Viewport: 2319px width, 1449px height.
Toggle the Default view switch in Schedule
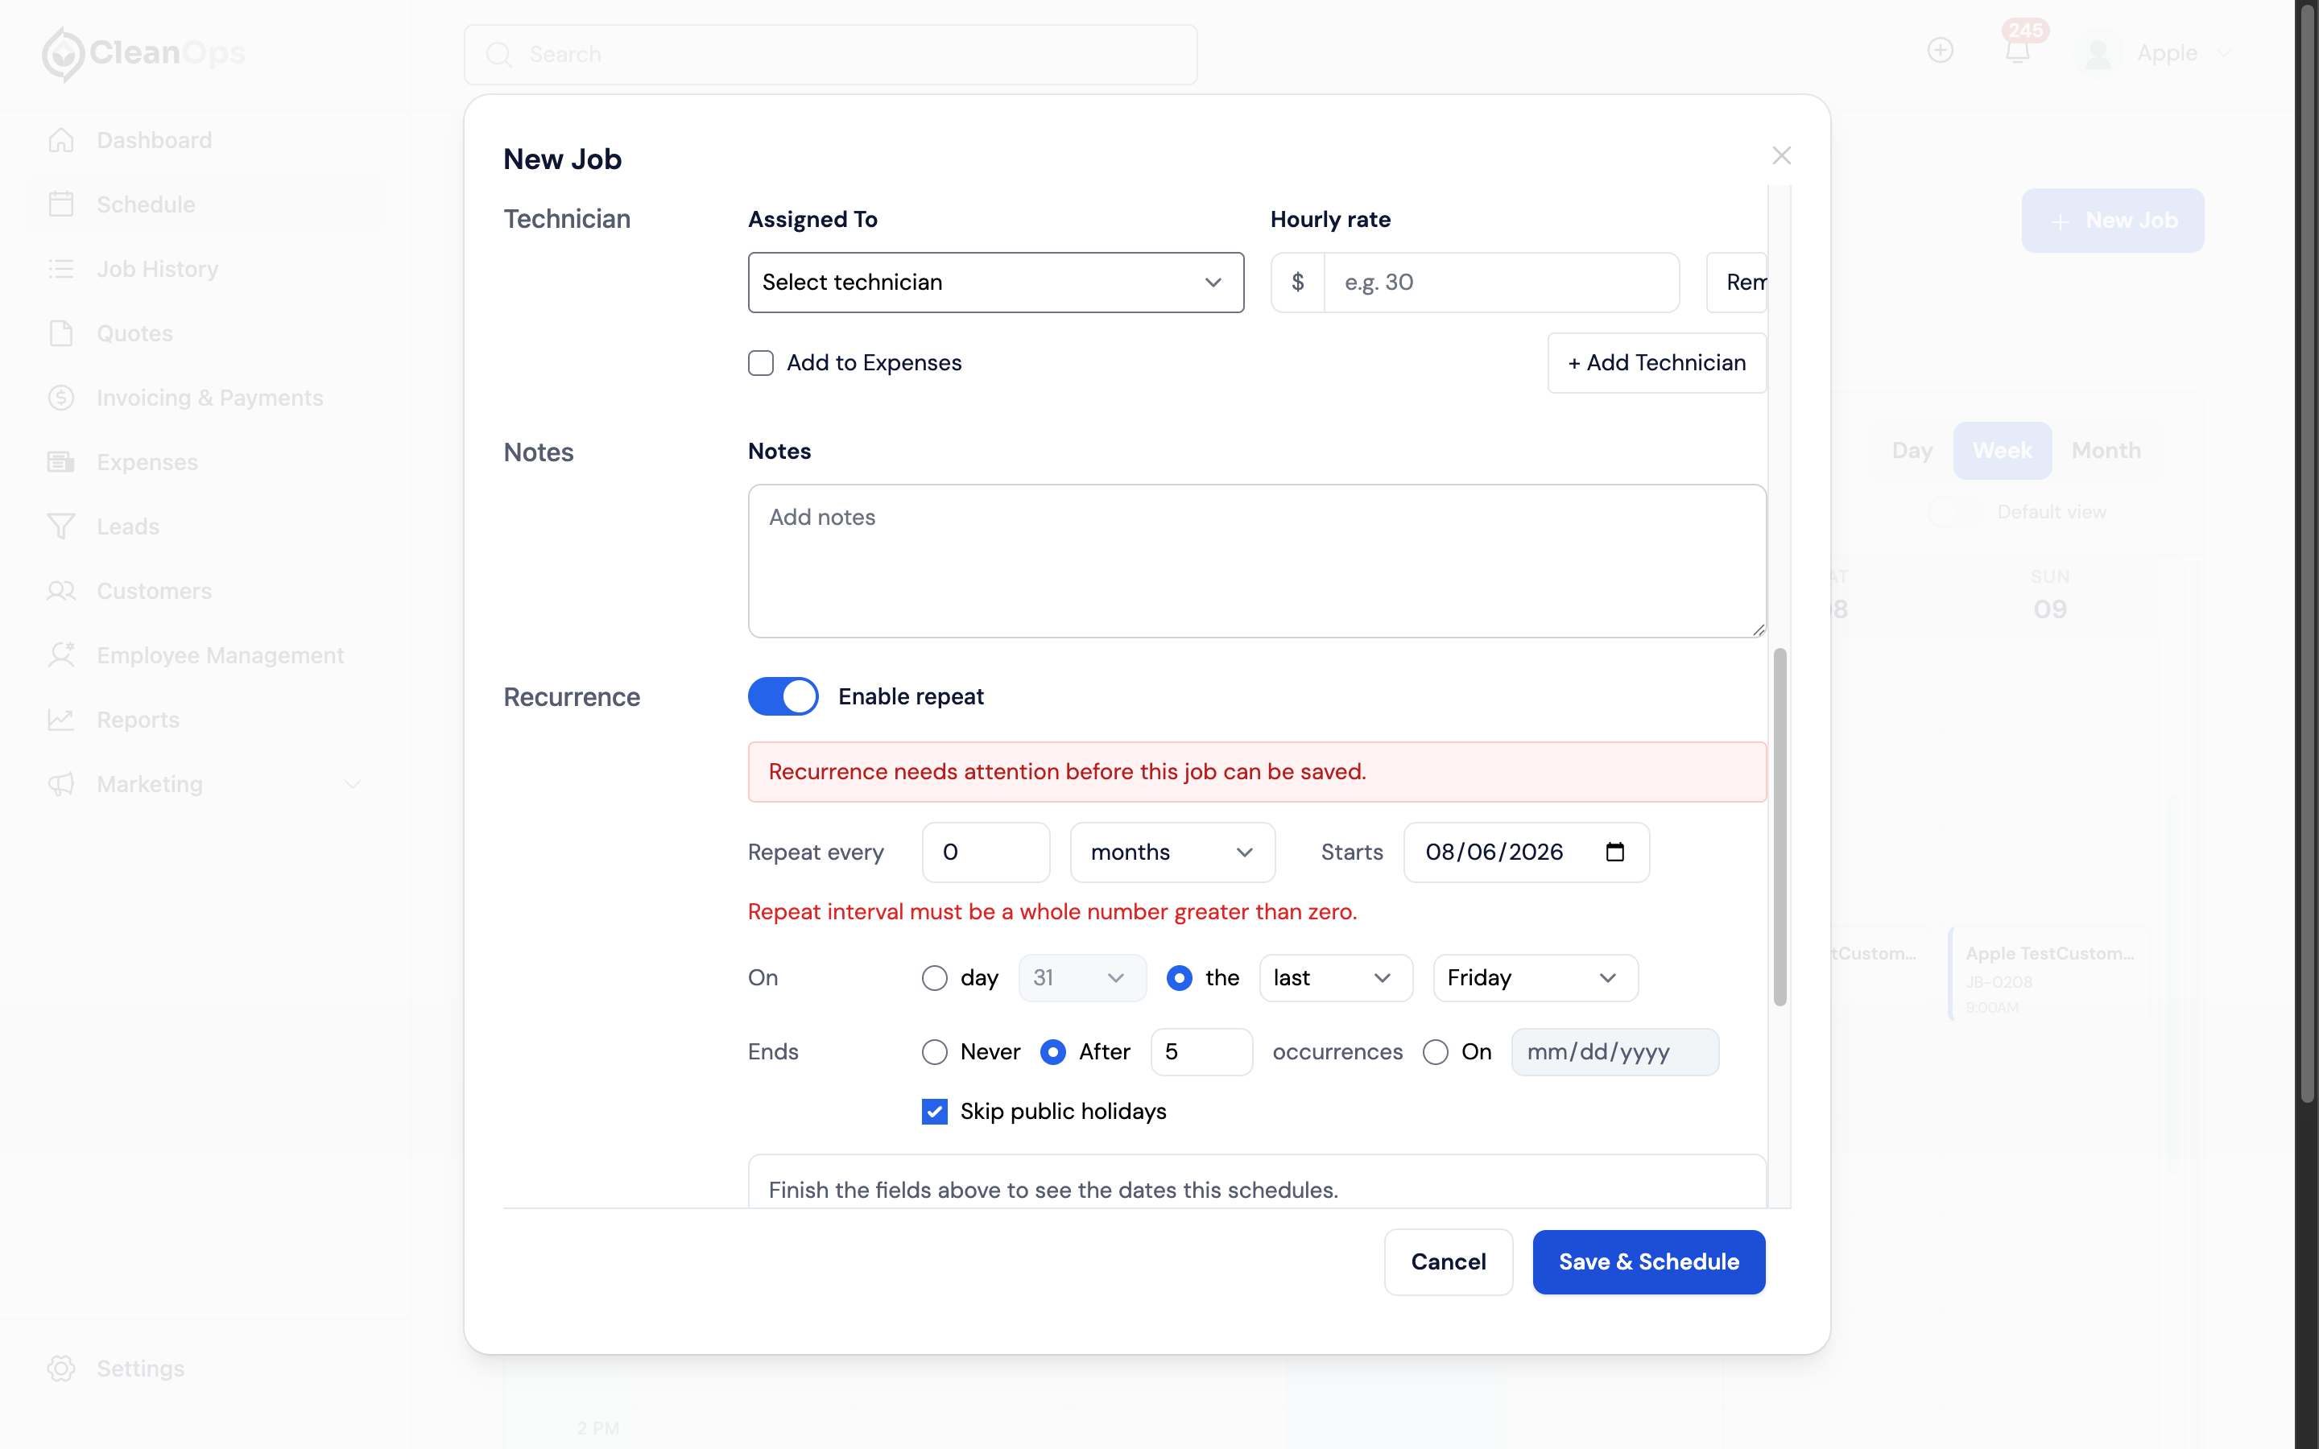click(x=1956, y=512)
